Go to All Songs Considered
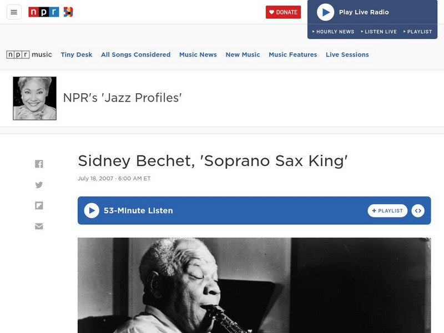Viewport: 444px width, 333px height. (135, 55)
